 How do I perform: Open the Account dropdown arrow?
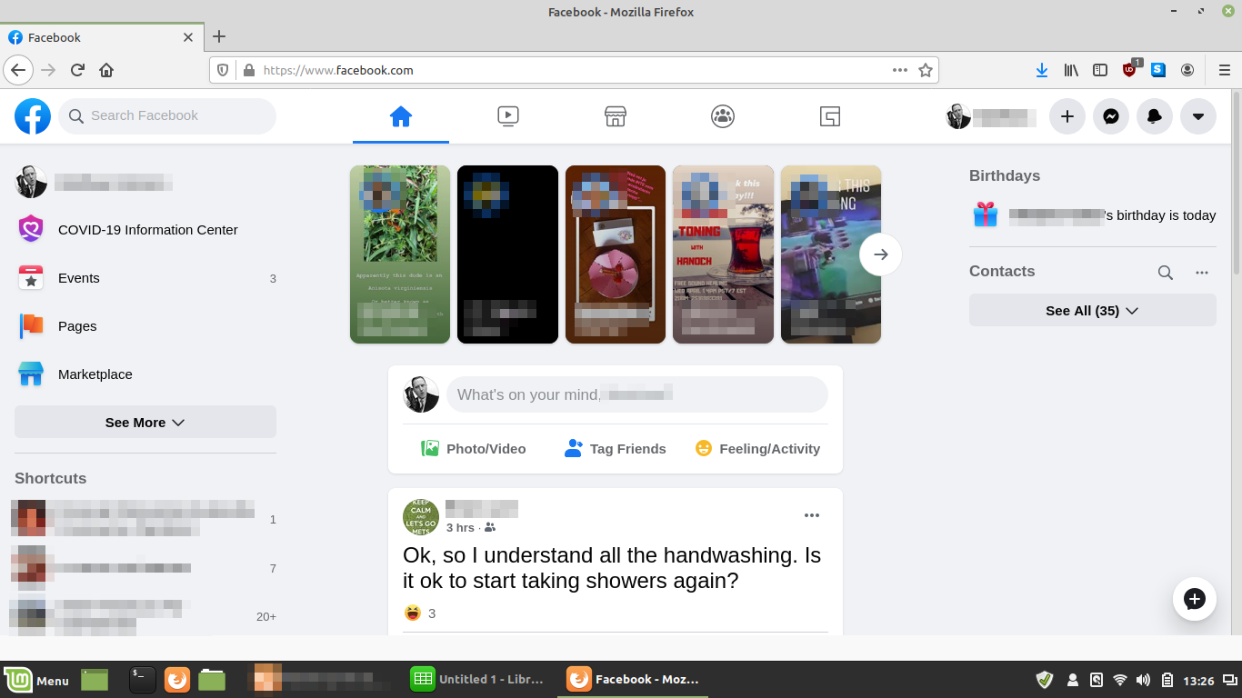(1198, 116)
